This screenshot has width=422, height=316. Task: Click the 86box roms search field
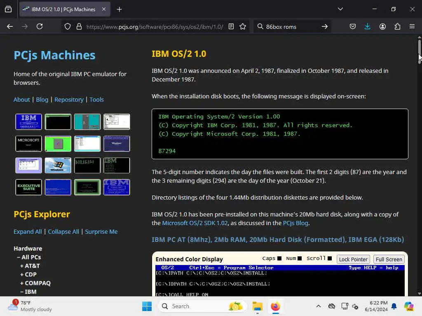[x=291, y=27]
